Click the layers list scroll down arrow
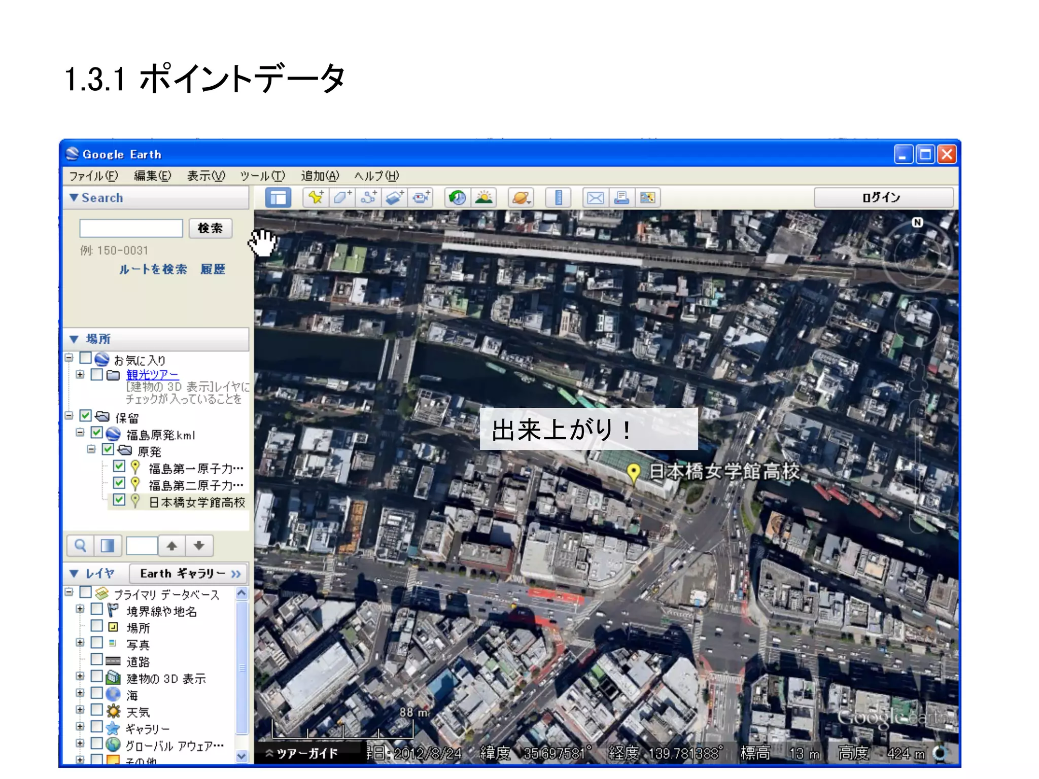Image resolution: width=1039 pixels, height=779 pixels. coord(241,756)
